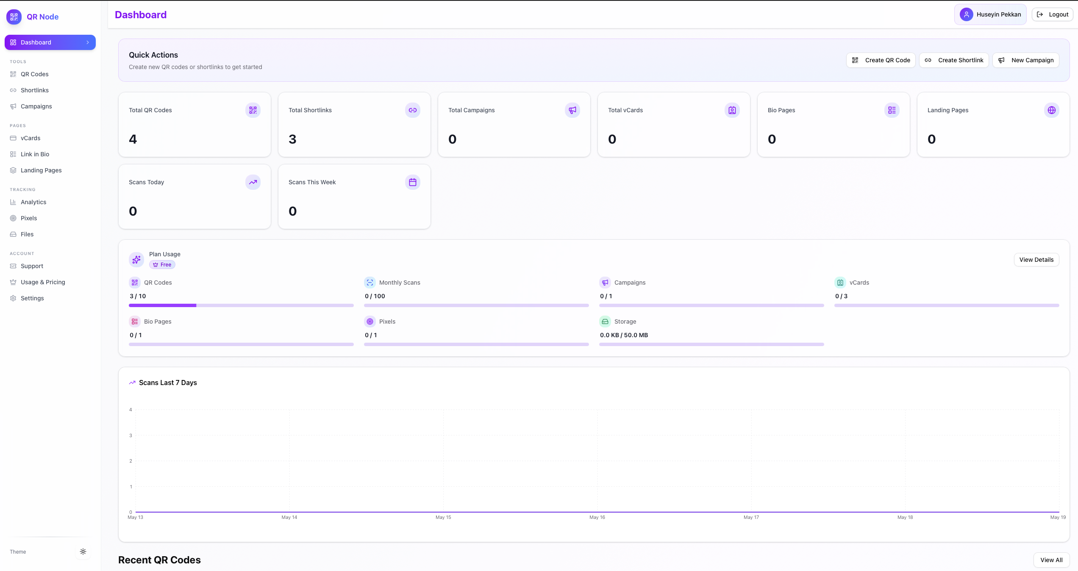The image size is (1078, 571).
Task: Click View Details in Plan Usage
Action: (1036, 260)
